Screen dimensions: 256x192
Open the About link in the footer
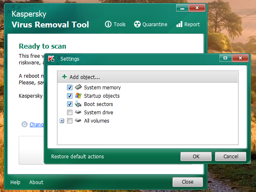(x=36, y=182)
